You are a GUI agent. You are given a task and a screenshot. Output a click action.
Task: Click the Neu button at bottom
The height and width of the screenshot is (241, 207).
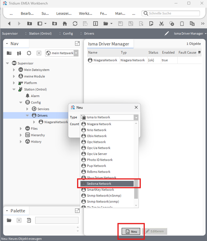[x=131, y=231]
